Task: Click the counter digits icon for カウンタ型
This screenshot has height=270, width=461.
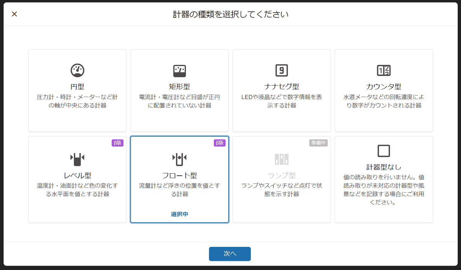Action: pyautogui.click(x=384, y=71)
